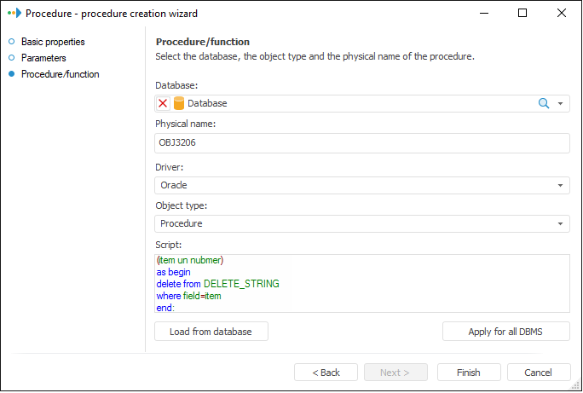Click the Cancel button
This screenshot has height=393, width=583.
[539, 373]
